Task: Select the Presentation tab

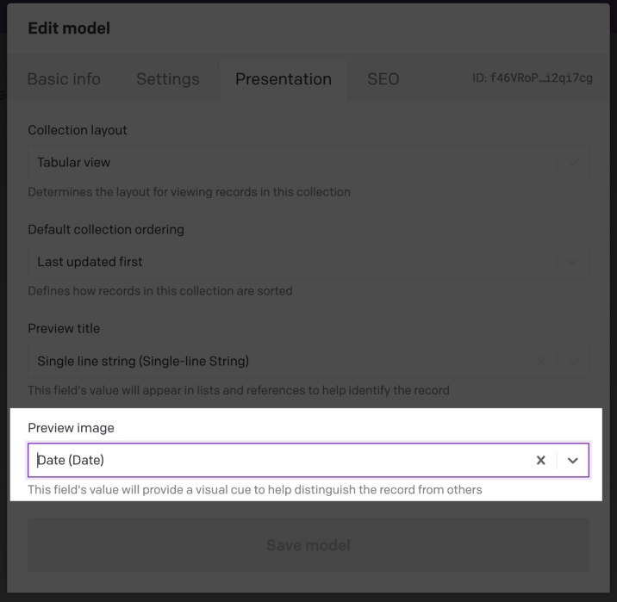Action: tap(284, 78)
